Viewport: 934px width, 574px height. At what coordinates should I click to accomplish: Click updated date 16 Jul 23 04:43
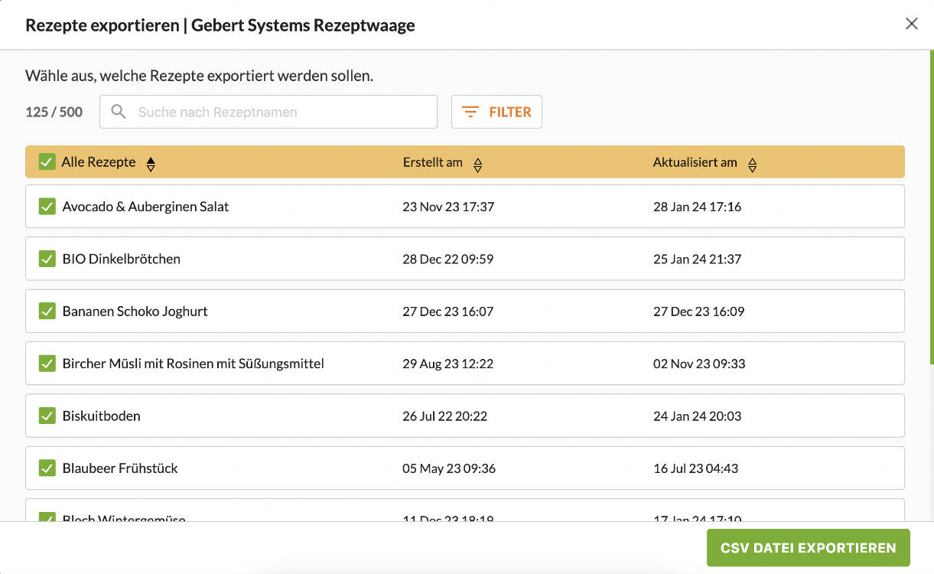click(696, 468)
